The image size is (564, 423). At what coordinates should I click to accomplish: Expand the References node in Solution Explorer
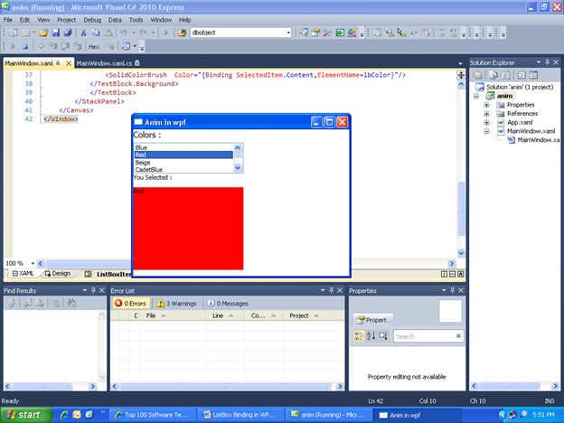[x=486, y=114]
